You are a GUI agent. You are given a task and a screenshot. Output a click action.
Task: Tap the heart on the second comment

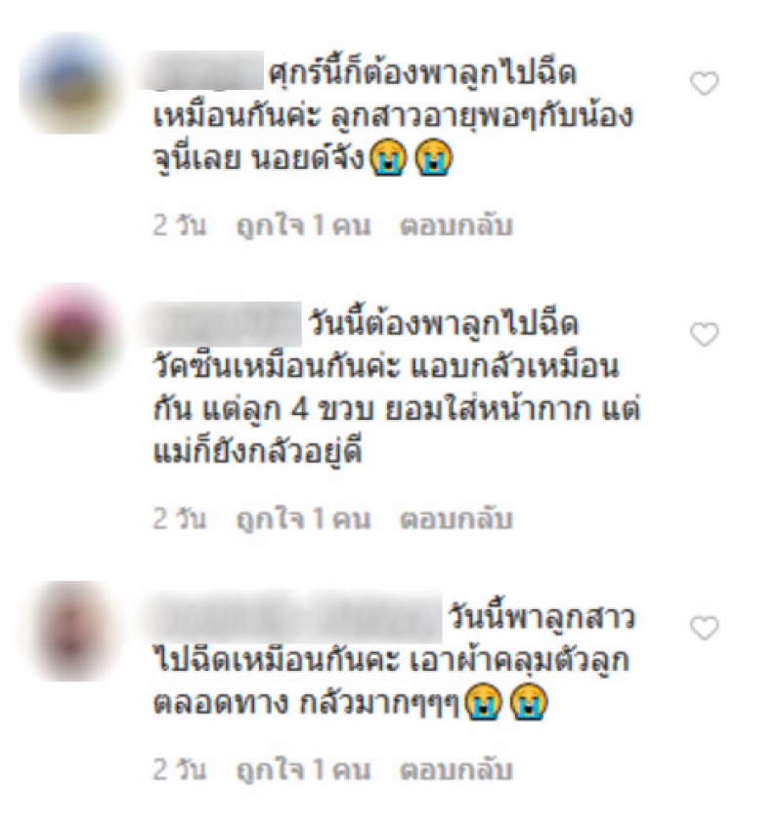coord(705,334)
